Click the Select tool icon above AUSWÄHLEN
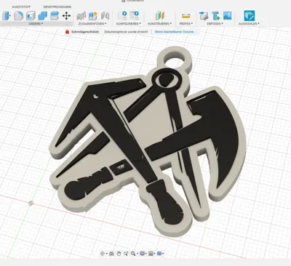291x266 pixels. click(x=250, y=16)
